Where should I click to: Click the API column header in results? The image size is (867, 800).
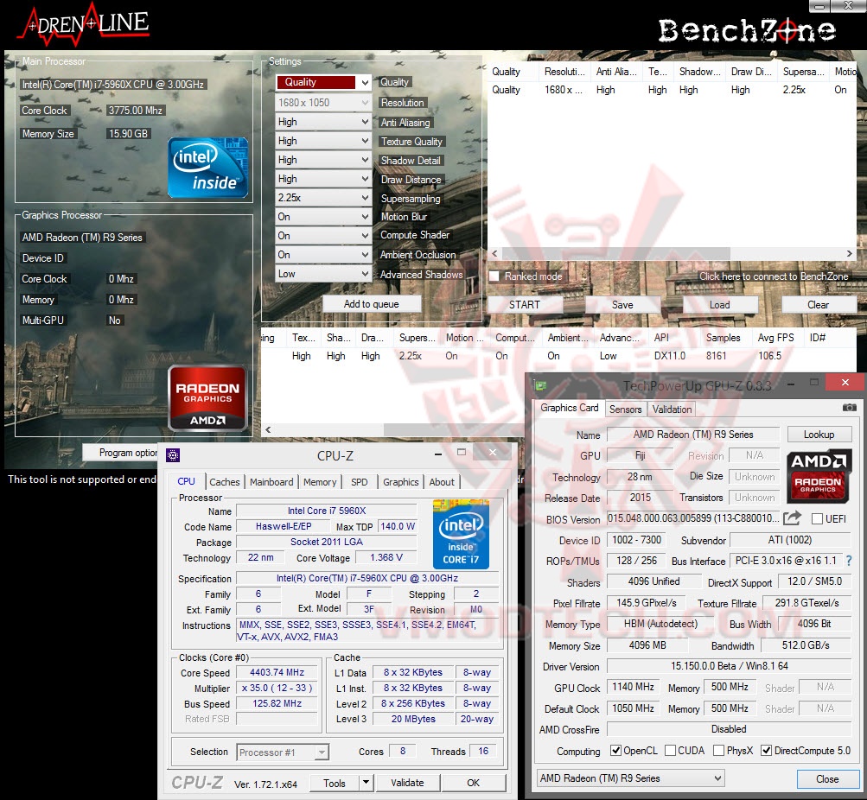[661, 338]
